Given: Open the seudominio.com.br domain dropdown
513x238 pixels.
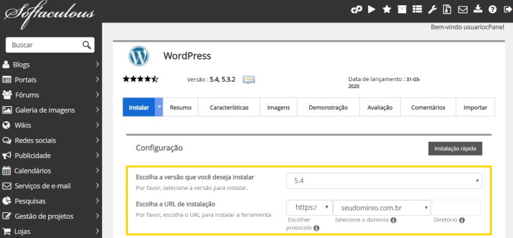Looking at the screenshot, I should click(x=382, y=207).
